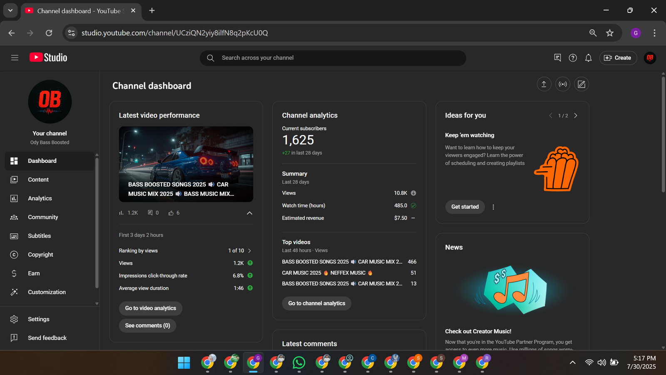
Task: Open Copyright in the sidebar
Action: 50,255
